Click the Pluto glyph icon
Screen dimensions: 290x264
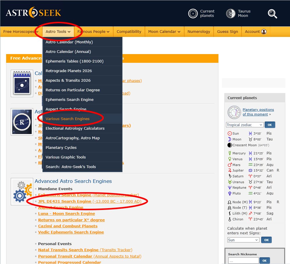[230, 193]
